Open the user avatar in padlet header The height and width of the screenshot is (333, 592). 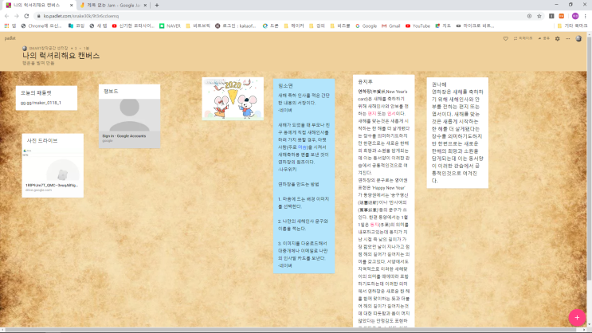coord(578,38)
